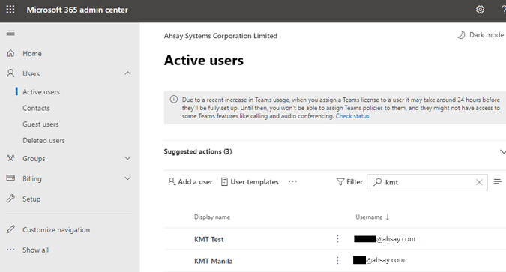
Task: Click the Dark mode moon icon
Action: (x=461, y=35)
